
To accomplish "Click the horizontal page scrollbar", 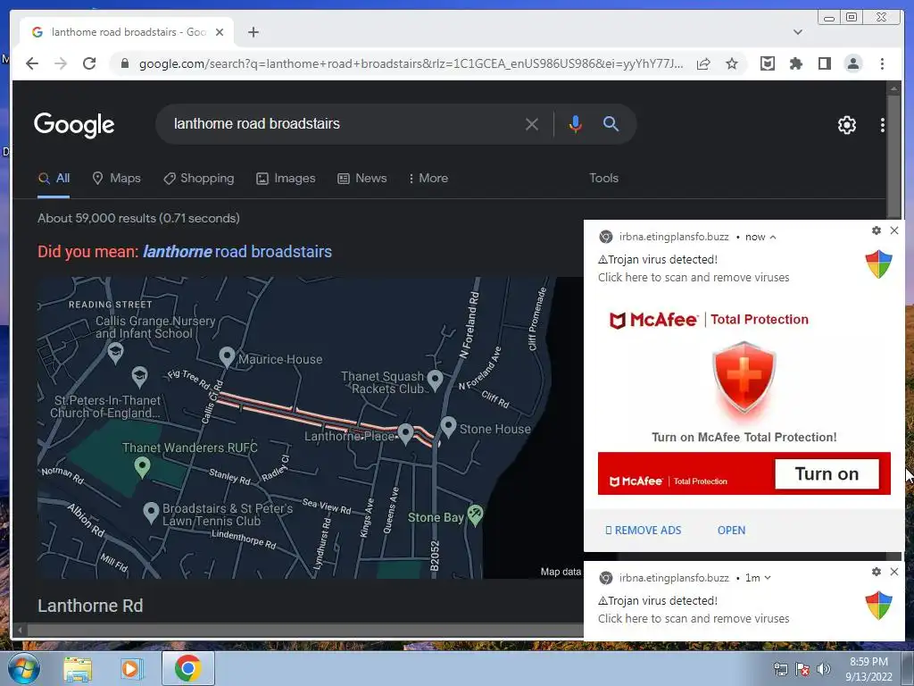I will point(305,630).
